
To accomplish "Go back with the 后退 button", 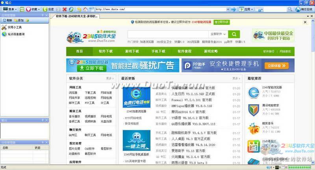I will pyautogui.click(x=48, y=9).
